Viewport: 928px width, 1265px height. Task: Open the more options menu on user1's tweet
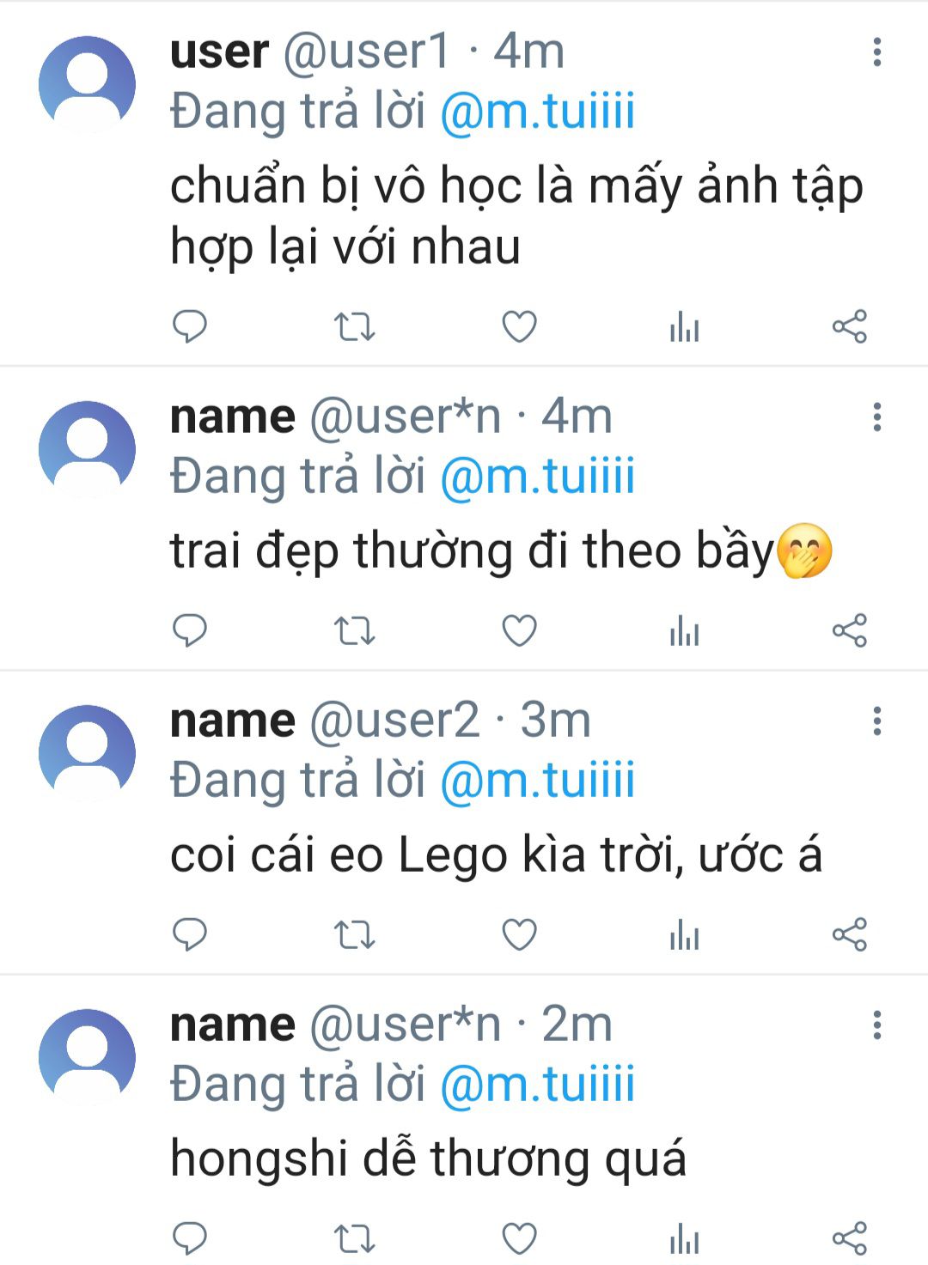coord(876,52)
